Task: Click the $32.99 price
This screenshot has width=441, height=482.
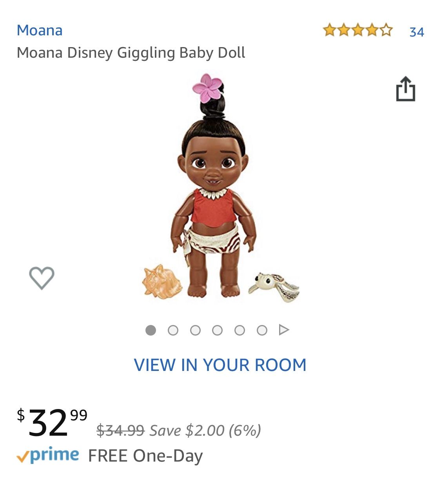Action: [x=52, y=422]
